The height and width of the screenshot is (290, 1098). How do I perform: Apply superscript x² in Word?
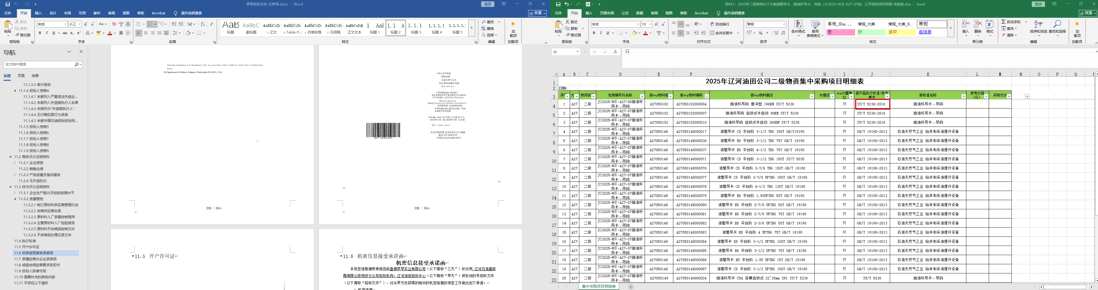coord(79,33)
